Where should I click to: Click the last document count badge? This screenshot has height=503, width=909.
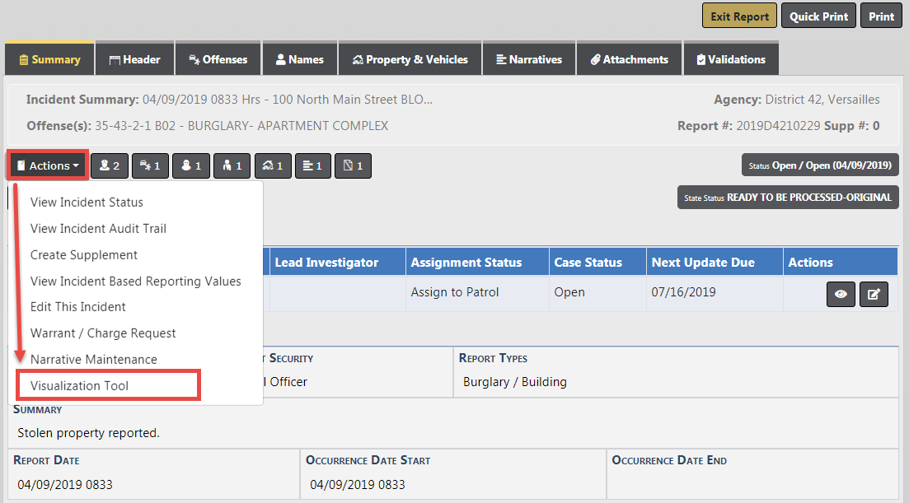(354, 165)
